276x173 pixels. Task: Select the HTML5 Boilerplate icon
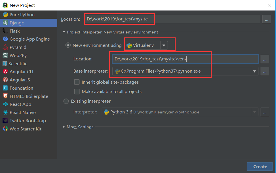tap(5, 96)
